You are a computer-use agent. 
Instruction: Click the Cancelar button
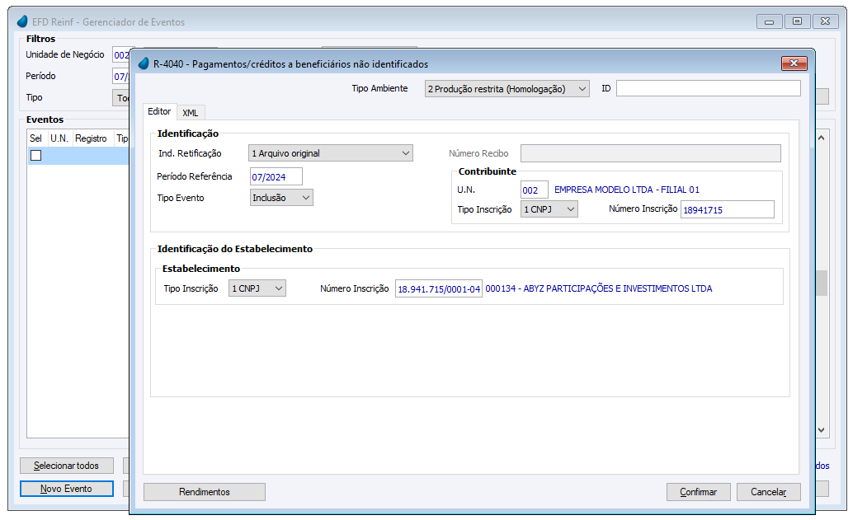[769, 492]
